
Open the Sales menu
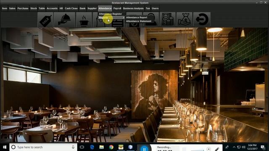click(12, 8)
